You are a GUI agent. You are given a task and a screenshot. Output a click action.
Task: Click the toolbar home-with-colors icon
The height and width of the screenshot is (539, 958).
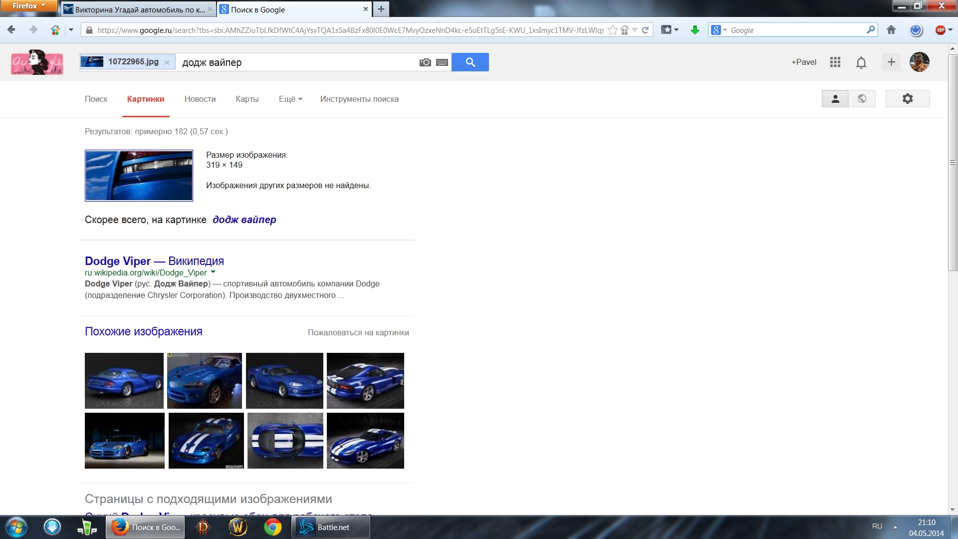(55, 30)
